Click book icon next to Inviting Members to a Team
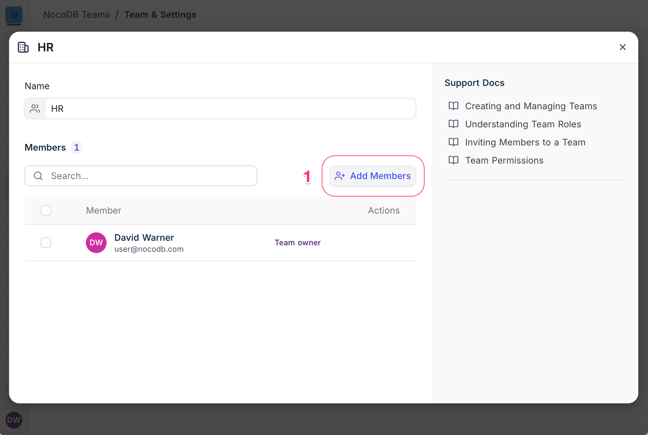The image size is (648, 435). pyautogui.click(x=454, y=142)
